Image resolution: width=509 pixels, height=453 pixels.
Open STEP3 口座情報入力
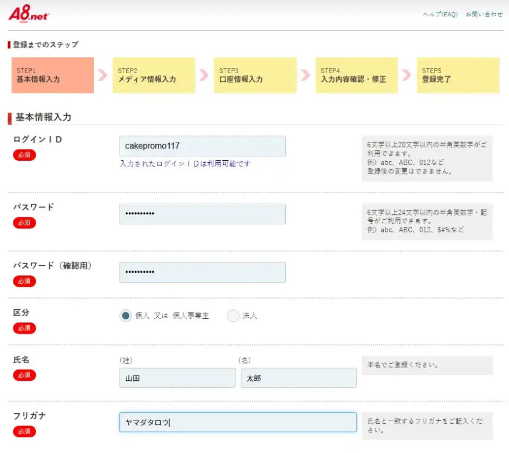coord(255,75)
